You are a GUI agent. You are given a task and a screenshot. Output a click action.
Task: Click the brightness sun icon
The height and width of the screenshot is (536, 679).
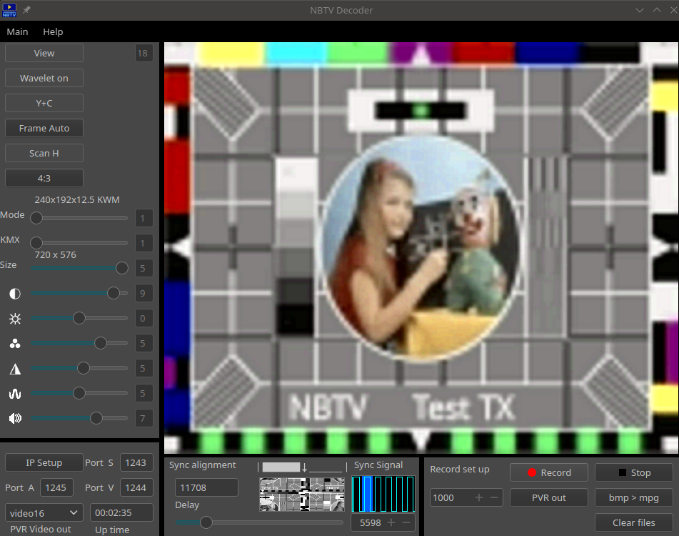pyautogui.click(x=15, y=319)
